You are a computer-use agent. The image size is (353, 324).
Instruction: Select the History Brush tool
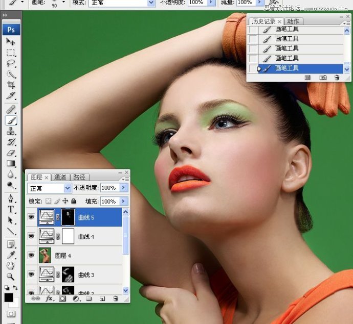(10, 142)
